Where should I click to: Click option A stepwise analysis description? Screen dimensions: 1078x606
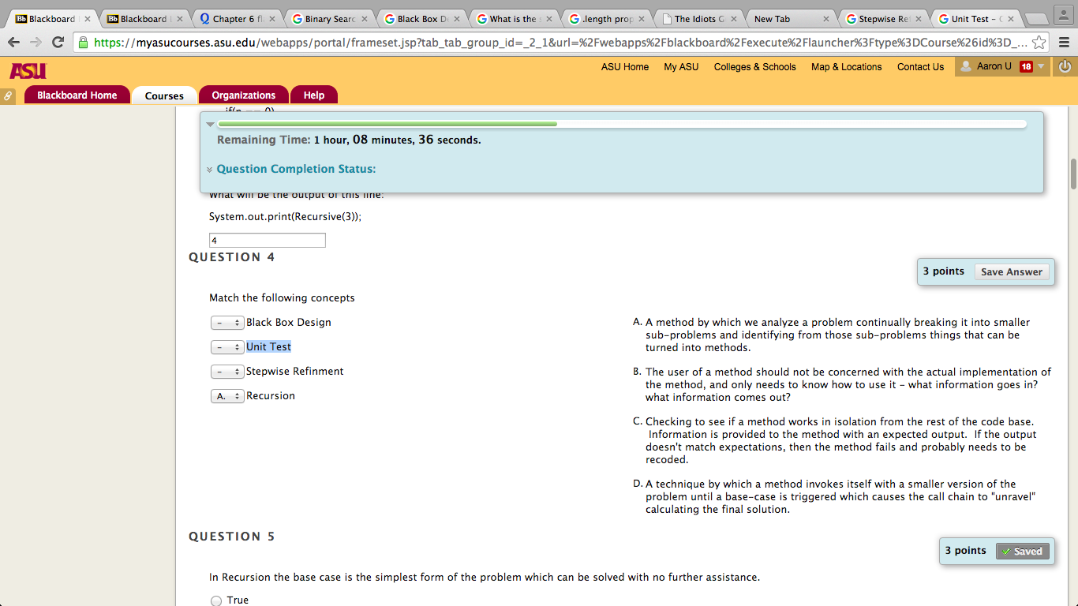pyautogui.click(x=838, y=335)
